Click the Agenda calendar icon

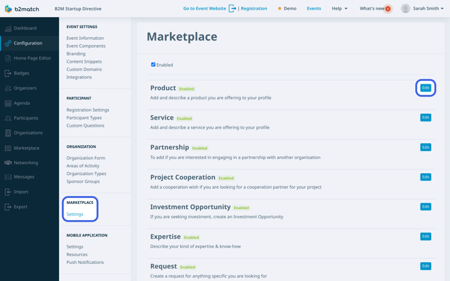(8, 103)
